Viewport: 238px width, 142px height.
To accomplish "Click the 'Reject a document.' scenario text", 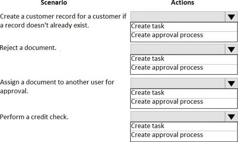I will (28, 48).
